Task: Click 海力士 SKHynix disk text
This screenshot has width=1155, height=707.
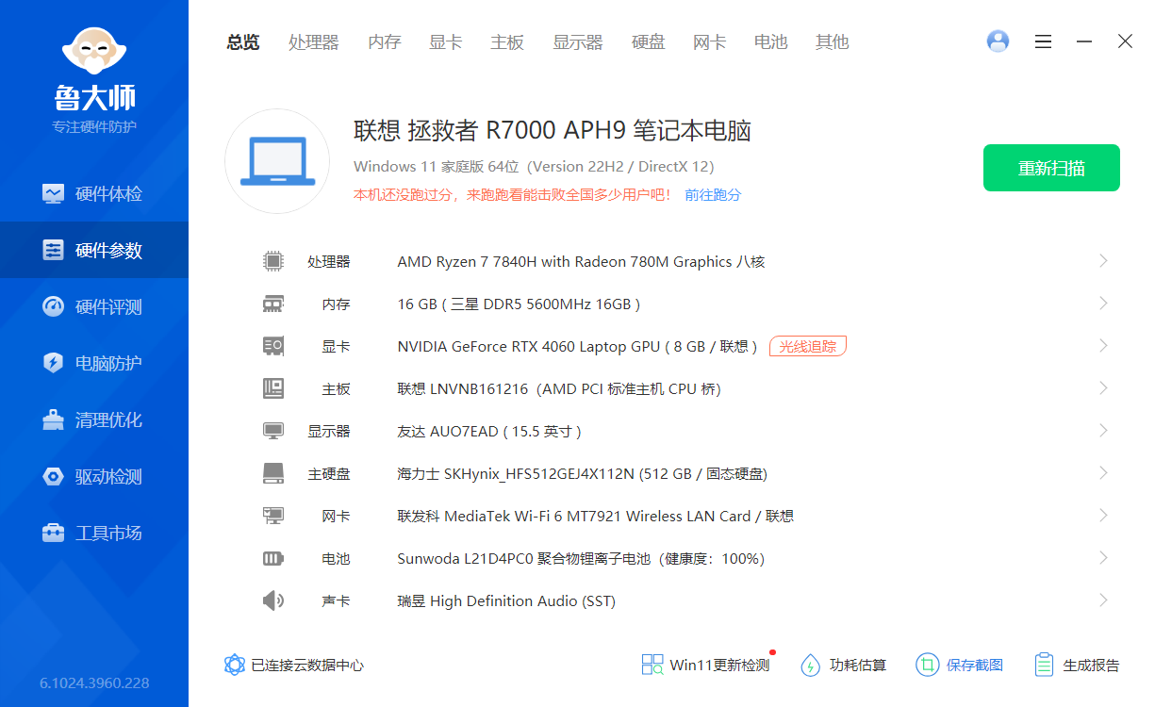Action: (x=582, y=474)
